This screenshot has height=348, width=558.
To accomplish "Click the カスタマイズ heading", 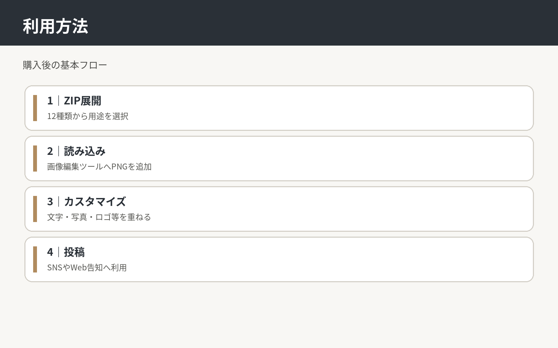I will (95, 201).
